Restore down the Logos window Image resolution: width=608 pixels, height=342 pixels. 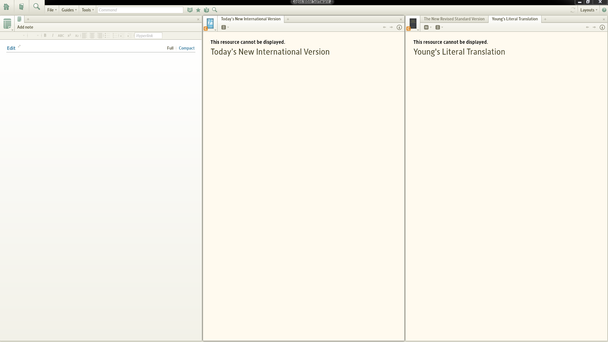click(588, 2)
